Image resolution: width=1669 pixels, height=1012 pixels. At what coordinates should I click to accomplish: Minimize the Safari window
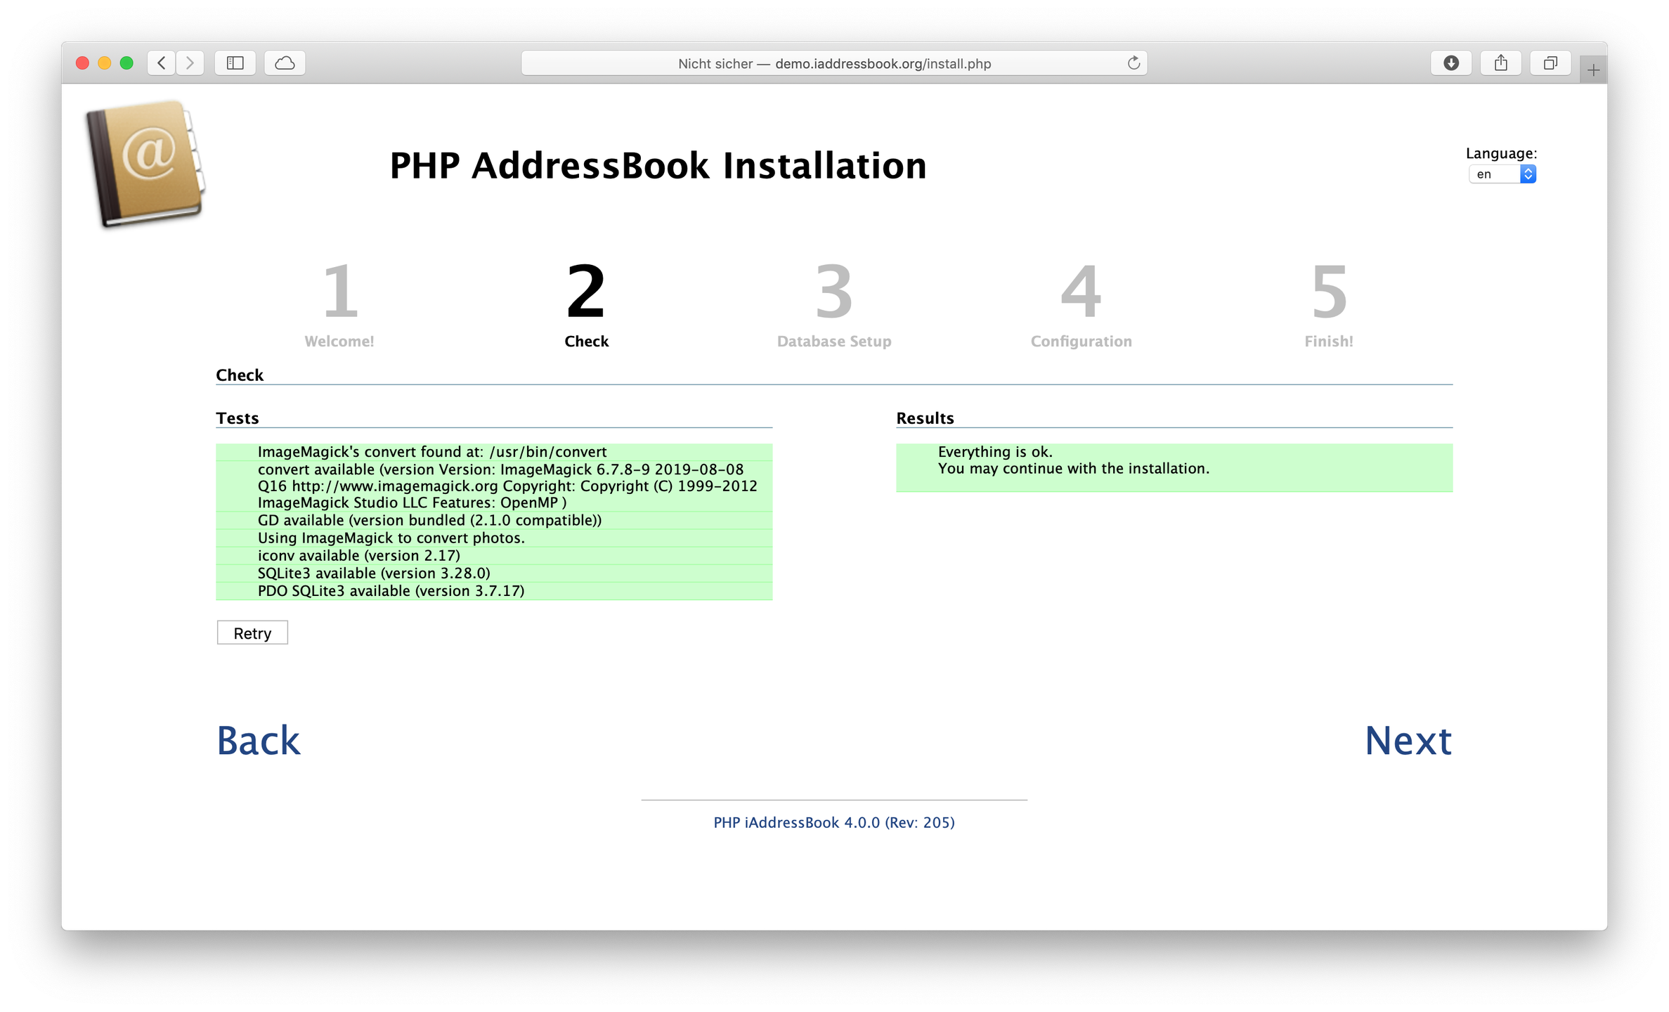coord(105,63)
